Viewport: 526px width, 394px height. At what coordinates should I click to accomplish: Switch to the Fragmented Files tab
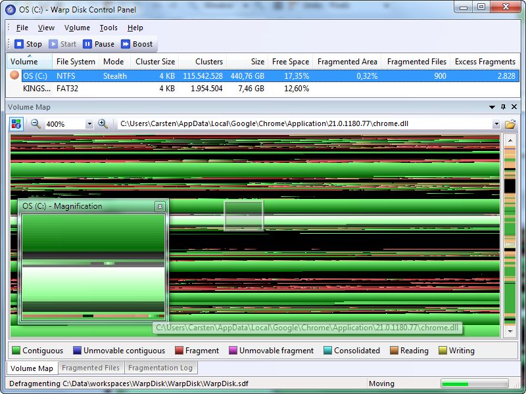pos(91,368)
